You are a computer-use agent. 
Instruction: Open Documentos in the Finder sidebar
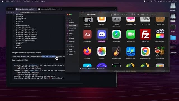pyautogui.click(x=72, y=28)
